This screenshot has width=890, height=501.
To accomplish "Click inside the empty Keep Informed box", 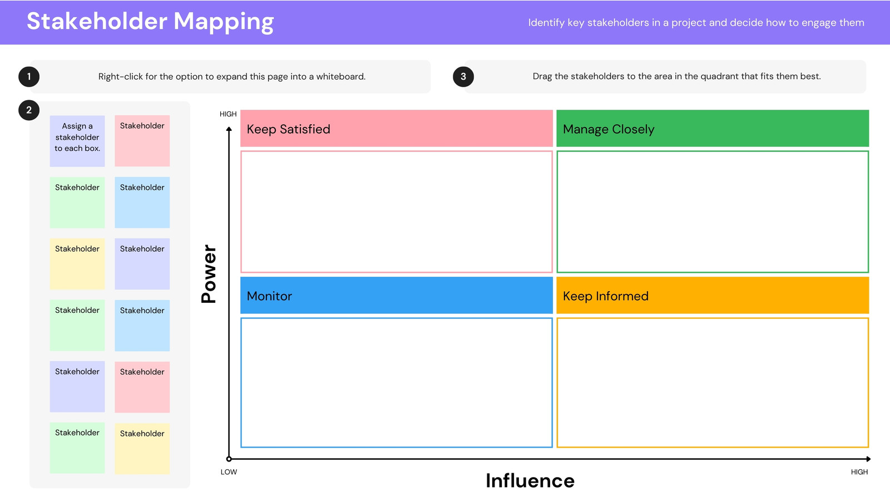I will coord(713,382).
